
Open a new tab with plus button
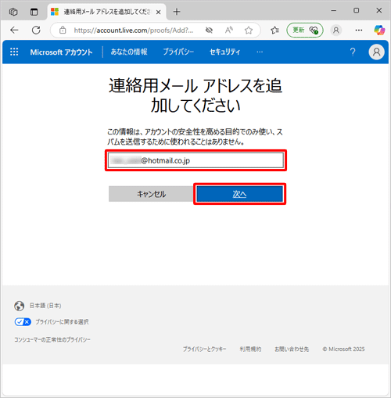[x=177, y=12]
